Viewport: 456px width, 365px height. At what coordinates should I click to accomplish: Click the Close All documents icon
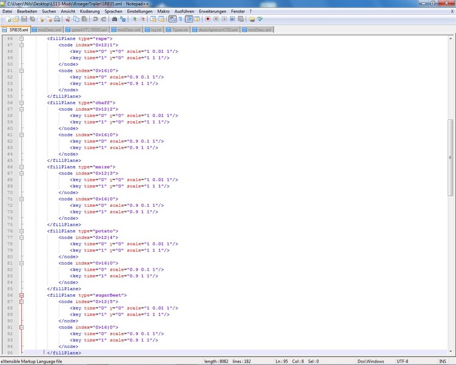pos(49,19)
